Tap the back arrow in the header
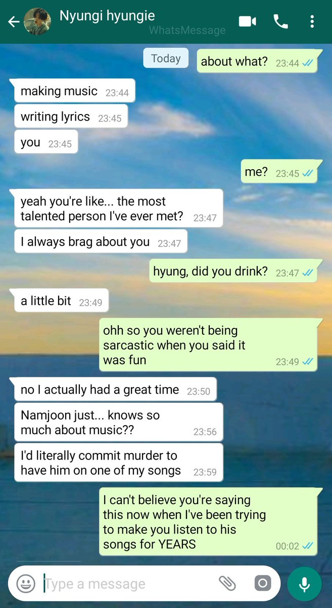Image resolution: width=332 pixels, height=608 pixels. coord(14,21)
